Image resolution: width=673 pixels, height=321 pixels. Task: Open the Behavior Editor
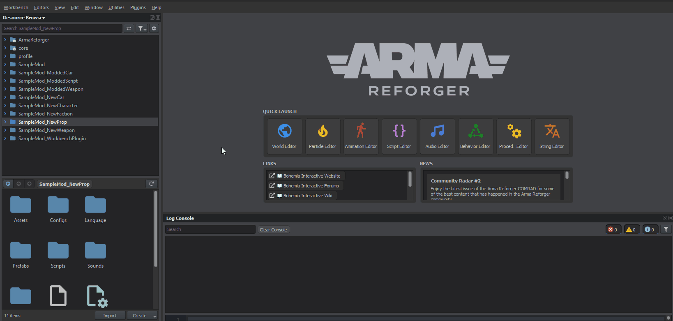475,136
